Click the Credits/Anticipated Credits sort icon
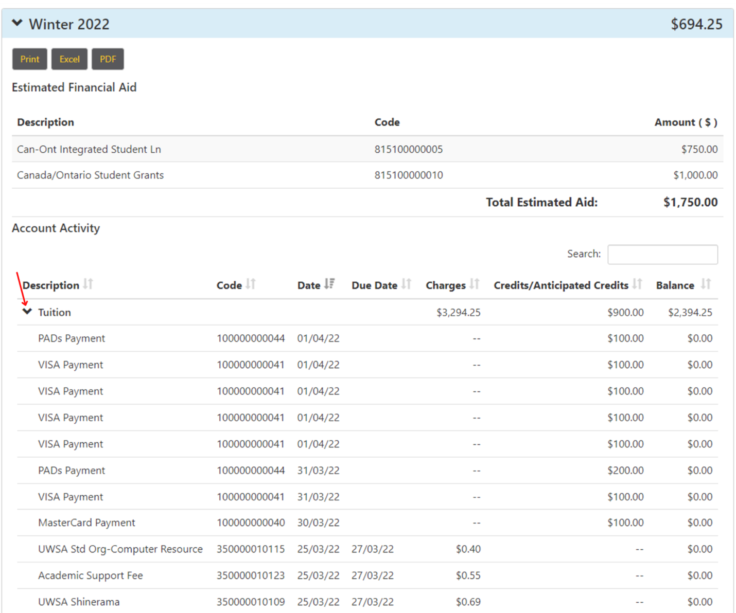736x613 pixels. tap(638, 283)
